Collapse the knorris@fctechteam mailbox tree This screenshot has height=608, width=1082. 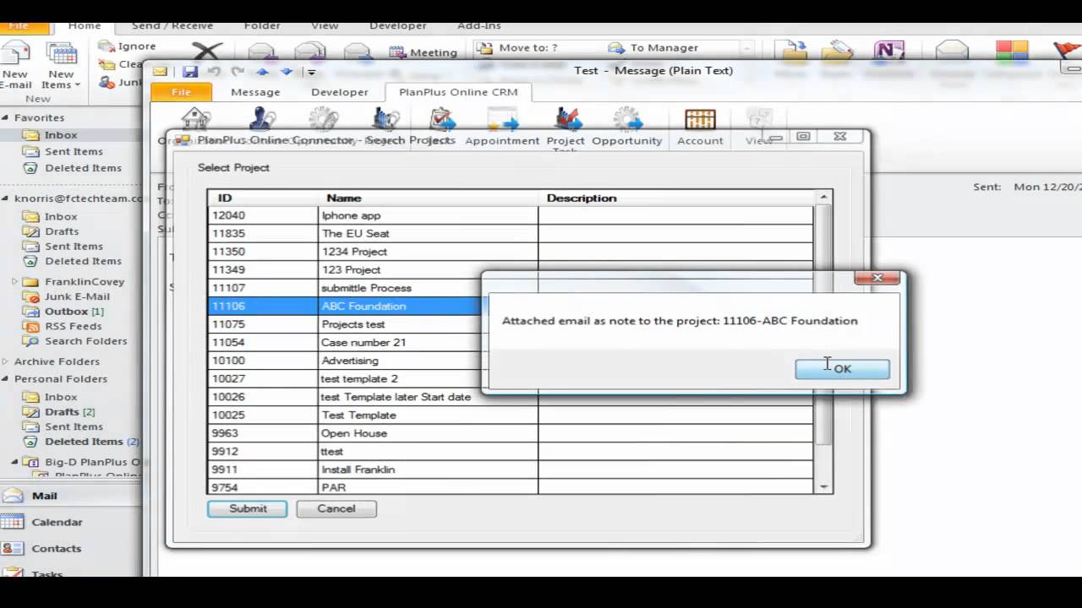(x=5, y=199)
